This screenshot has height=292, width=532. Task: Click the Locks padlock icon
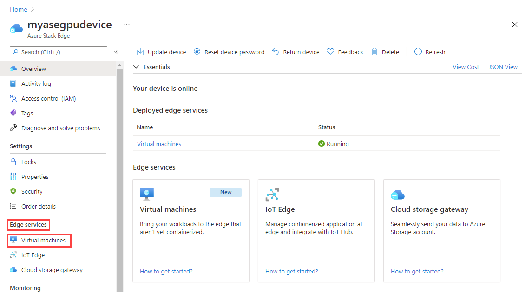click(x=13, y=162)
